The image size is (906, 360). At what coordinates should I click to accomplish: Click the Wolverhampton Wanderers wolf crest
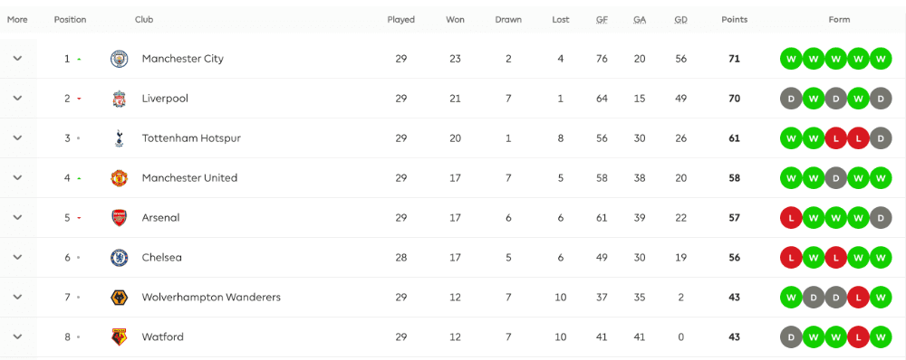[119, 298]
